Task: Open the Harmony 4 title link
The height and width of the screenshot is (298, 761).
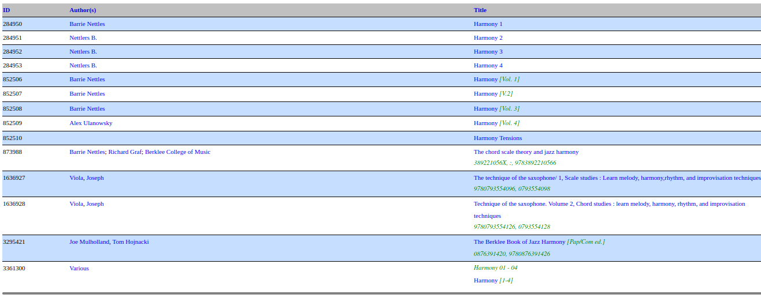Action: 488,65
